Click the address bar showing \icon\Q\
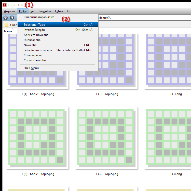Image resolution: width=191 pixels, height=191 pixels. coord(145,18)
